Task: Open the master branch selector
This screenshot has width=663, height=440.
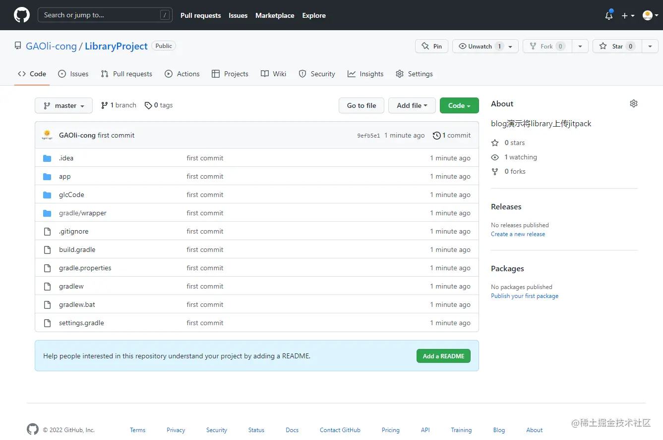Action: pyautogui.click(x=63, y=105)
